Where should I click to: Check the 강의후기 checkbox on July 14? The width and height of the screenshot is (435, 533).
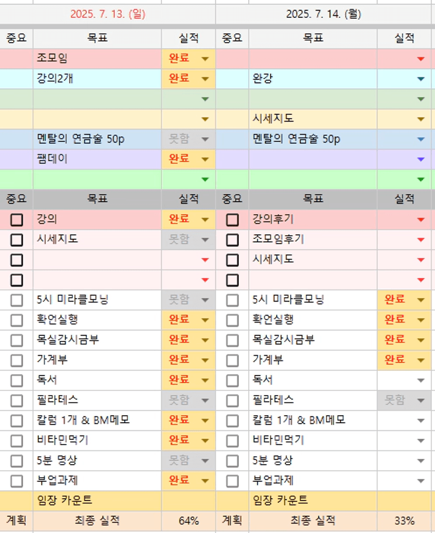pos(232,219)
